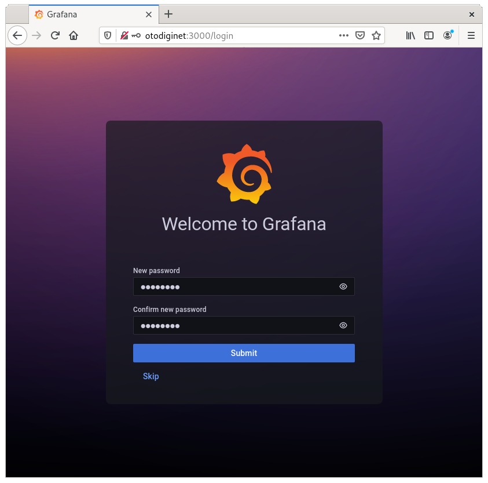488x483 pixels.
Task: Save page to Pocket
Action: click(x=360, y=35)
